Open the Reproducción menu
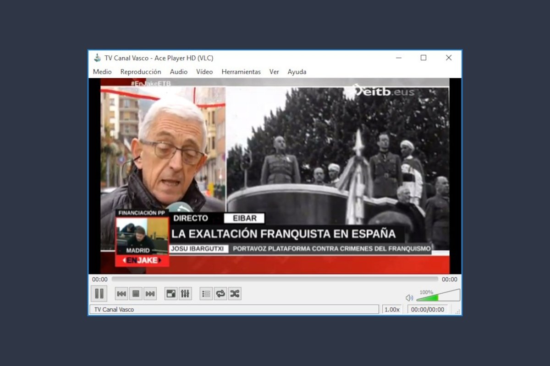 tap(141, 72)
